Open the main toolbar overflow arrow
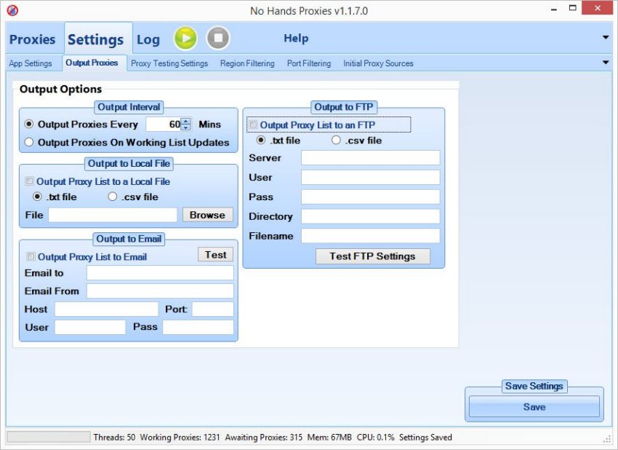This screenshot has width=618, height=450. click(x=606, y=38)
